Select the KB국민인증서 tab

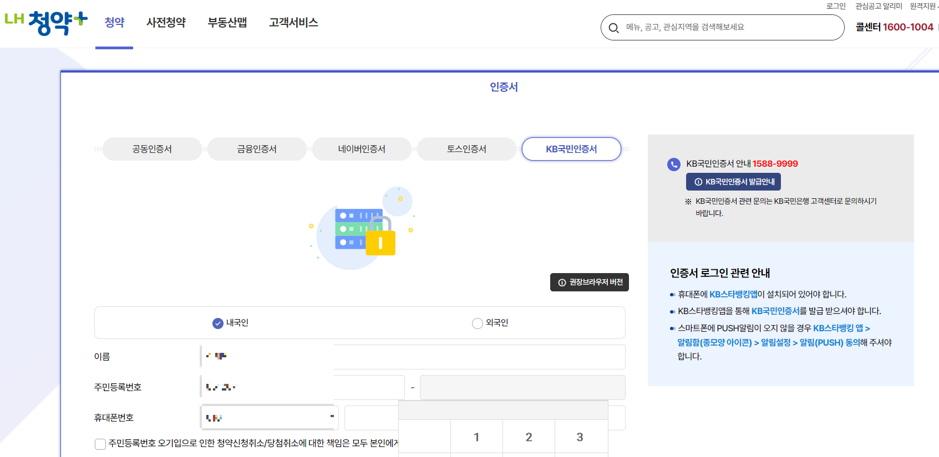click(571, 149)
